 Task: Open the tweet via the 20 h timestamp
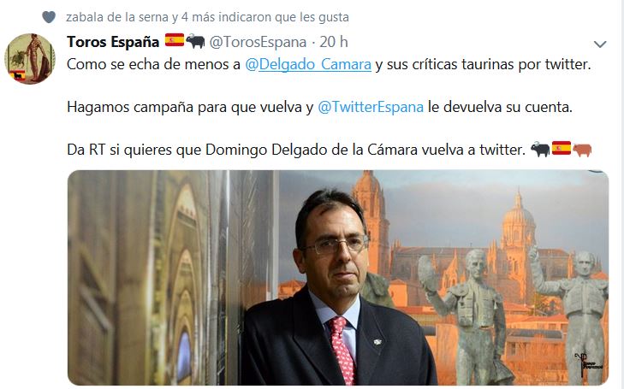[334, 42]
